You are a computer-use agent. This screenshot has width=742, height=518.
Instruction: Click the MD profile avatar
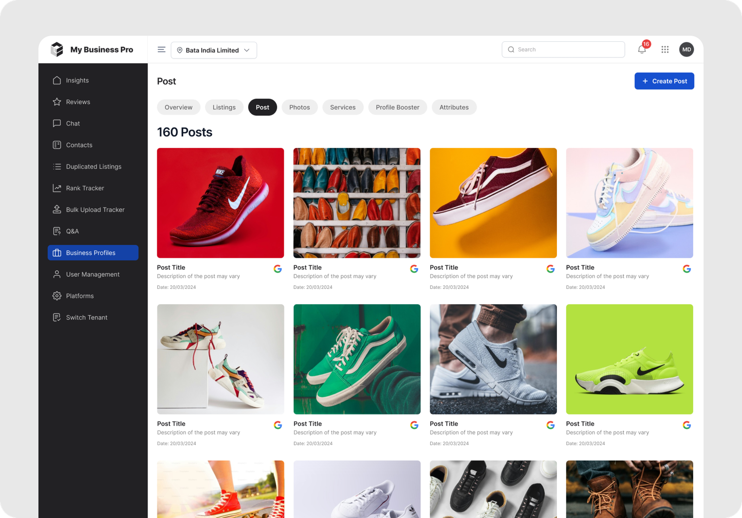tap(686, 50)
